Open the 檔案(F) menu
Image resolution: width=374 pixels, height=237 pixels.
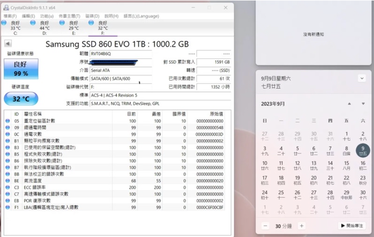point(10,16)
